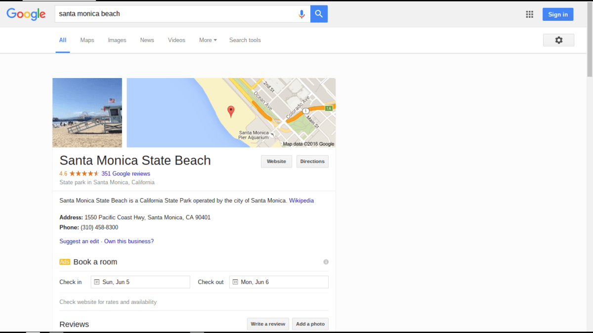
Task: Open the Wikipedia link
Action: (x=301, y=201)
